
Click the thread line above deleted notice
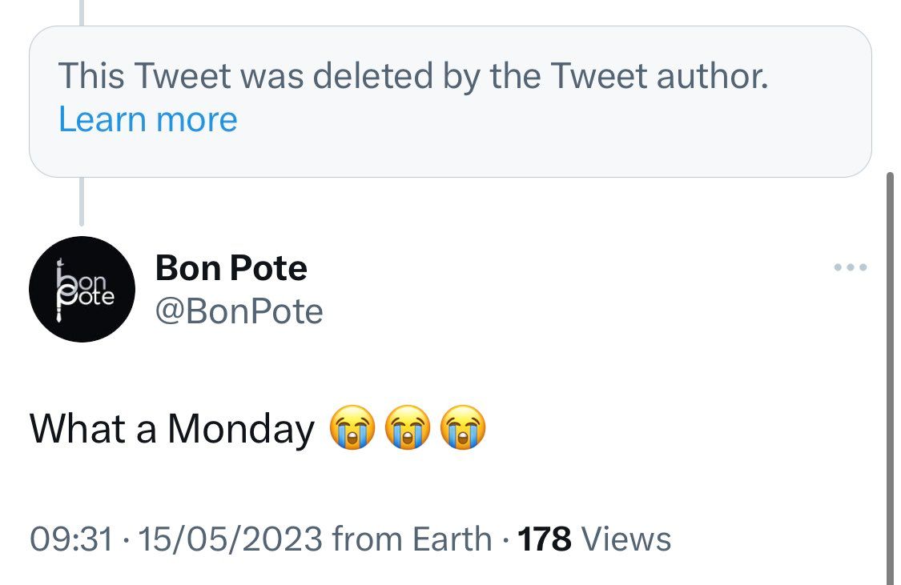tap(82, 13)
